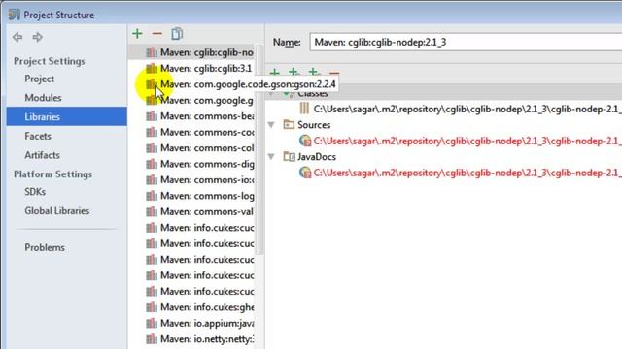Copy the selected library
Viewport: 622px width, 349px height.
177,34
